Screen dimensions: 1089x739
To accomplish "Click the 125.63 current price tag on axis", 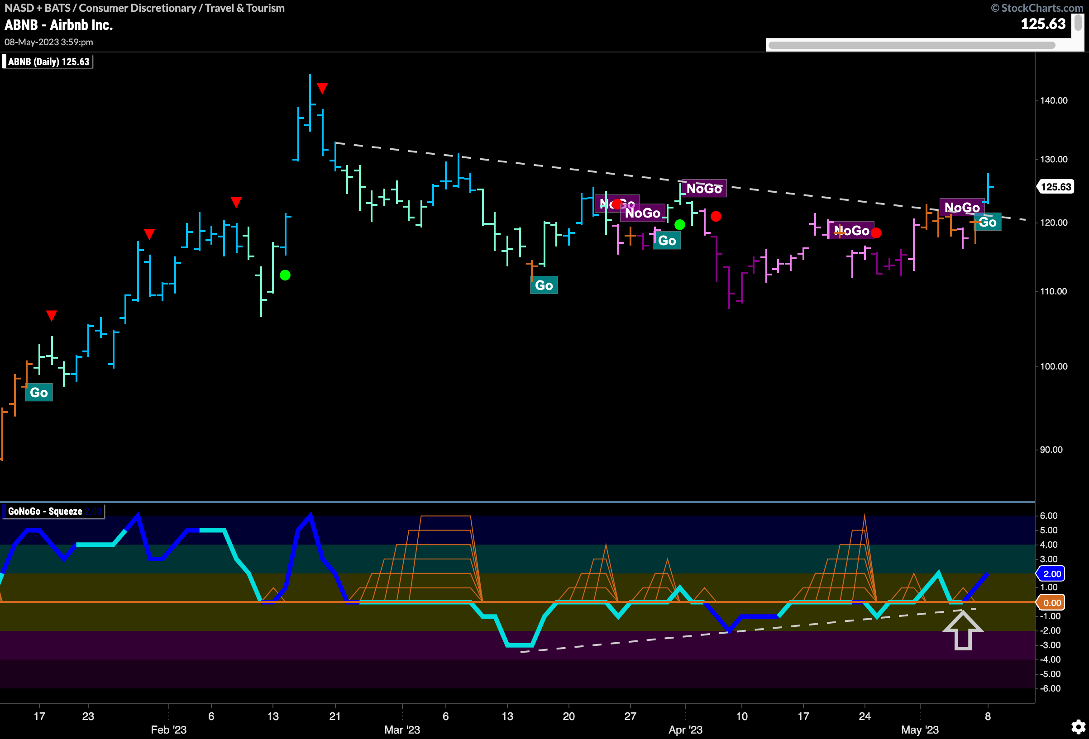I will coord(1056,187).
